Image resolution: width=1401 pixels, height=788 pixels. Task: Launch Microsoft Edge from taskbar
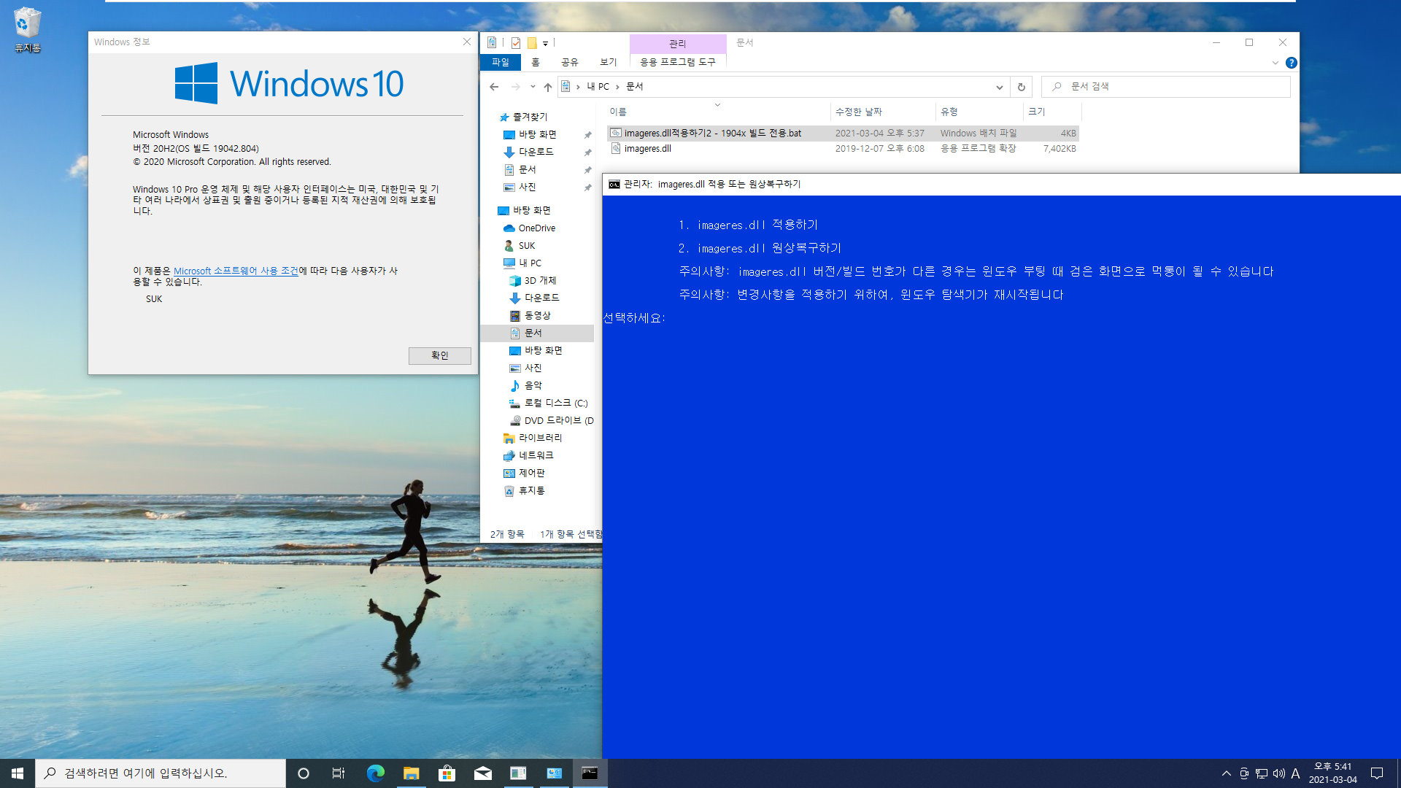coord(375,773)
